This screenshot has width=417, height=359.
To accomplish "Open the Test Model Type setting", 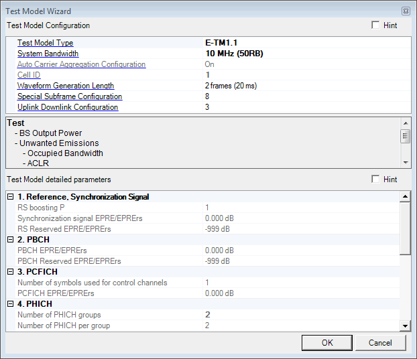I will 45,43.
